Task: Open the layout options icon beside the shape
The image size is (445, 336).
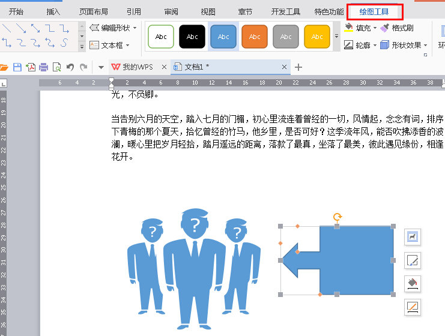Action: pos(412,237)
